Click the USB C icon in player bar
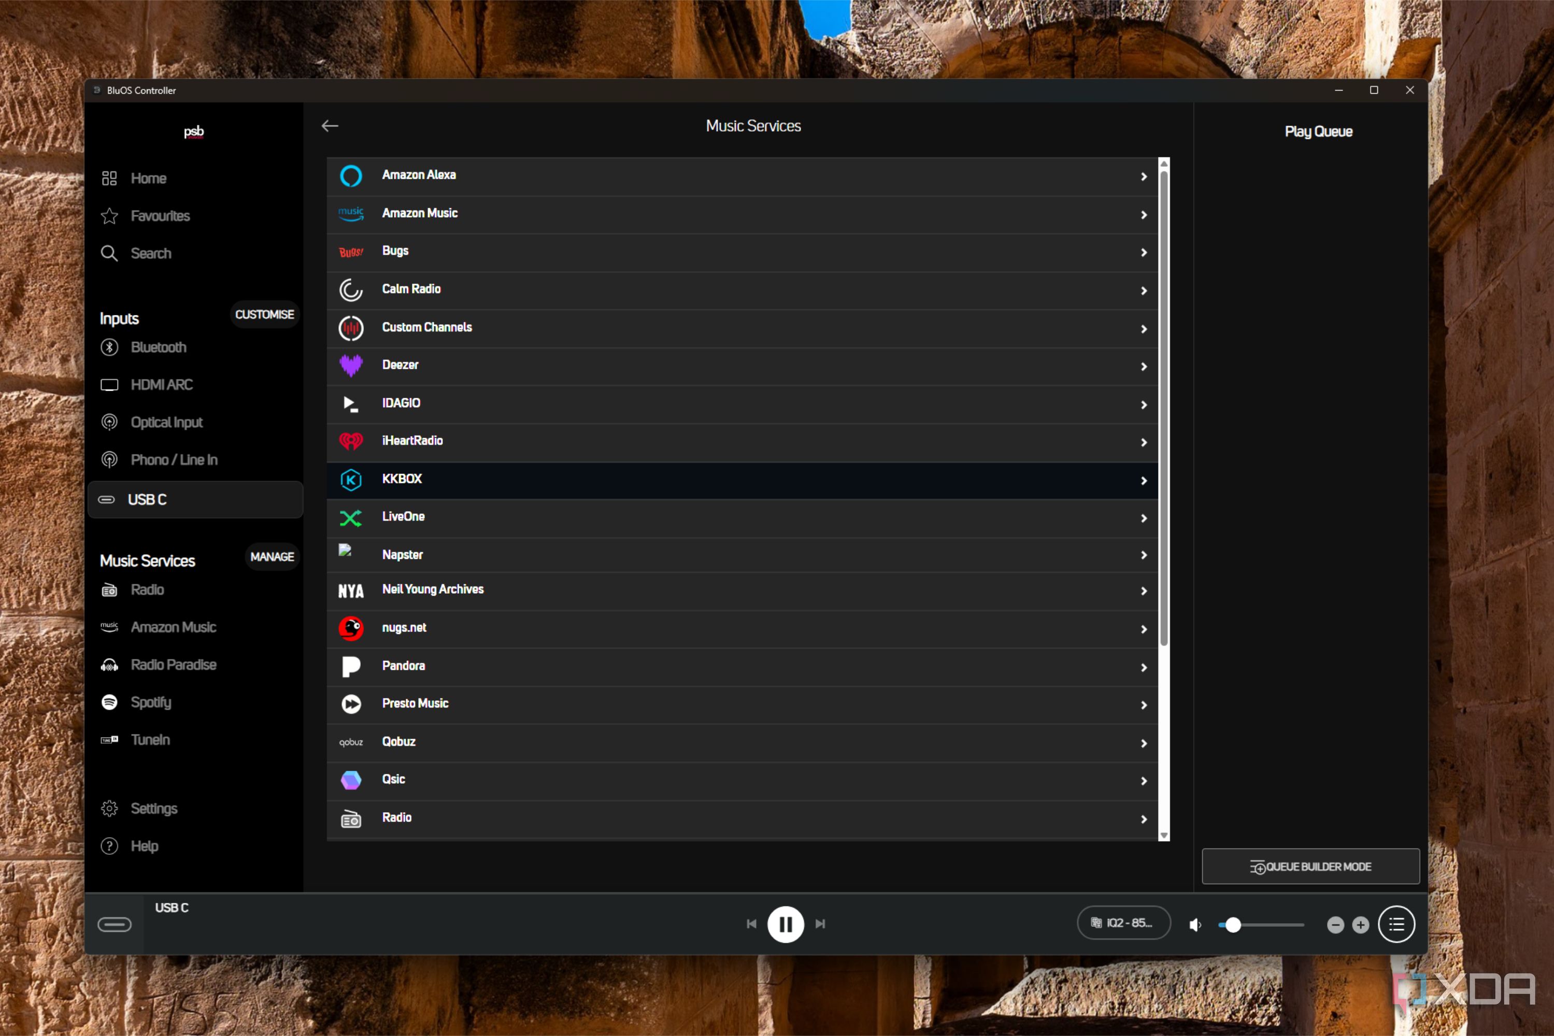1554x1036 pixels. (x=115, y=924)
